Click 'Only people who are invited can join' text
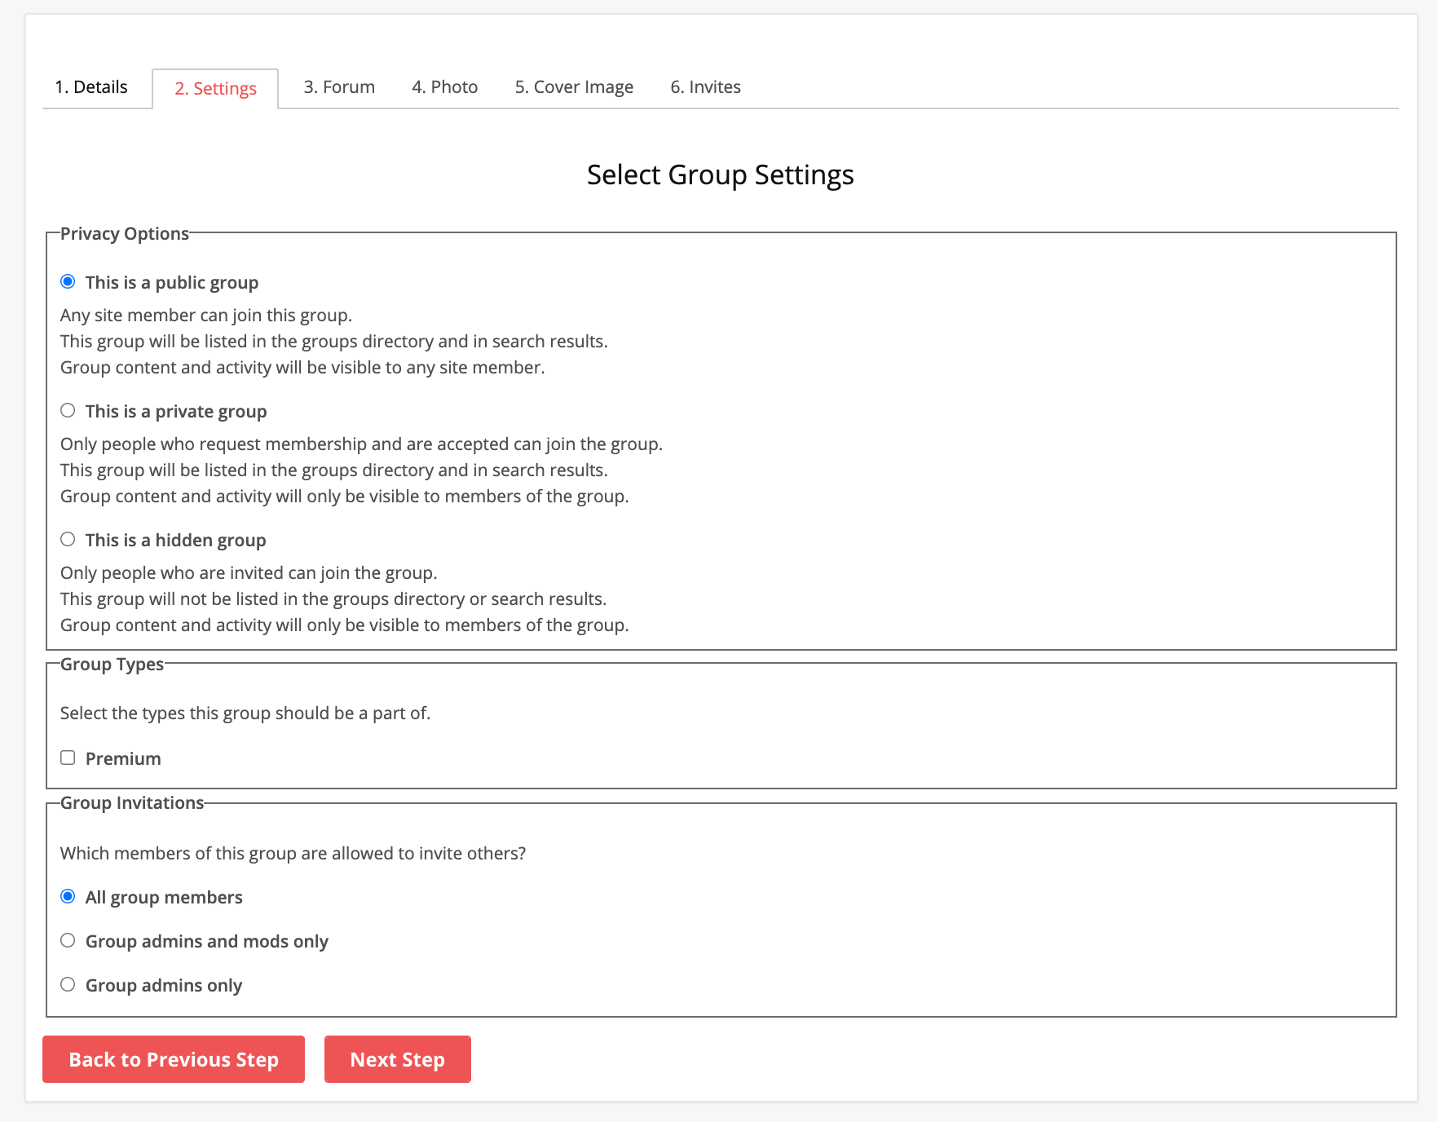This screenshot has width=1438, height=1122. [x=249, y=573]
